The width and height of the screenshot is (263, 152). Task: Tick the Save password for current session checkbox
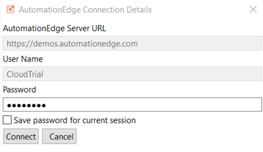pyautogui.click(x=7, y=120)
